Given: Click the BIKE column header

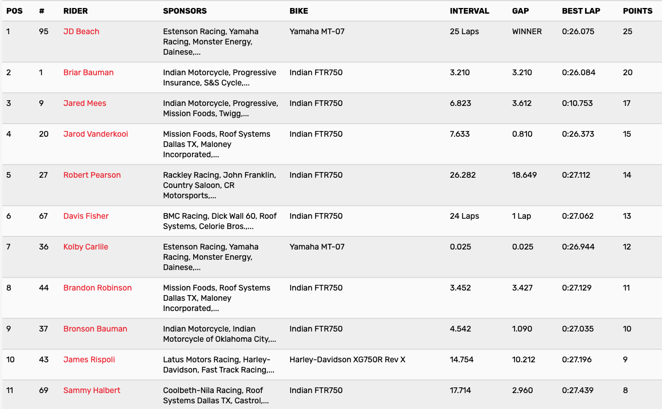Looking at the screenshot, I should pos(299,11).
